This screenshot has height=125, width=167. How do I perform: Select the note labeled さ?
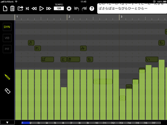[31, 43]
